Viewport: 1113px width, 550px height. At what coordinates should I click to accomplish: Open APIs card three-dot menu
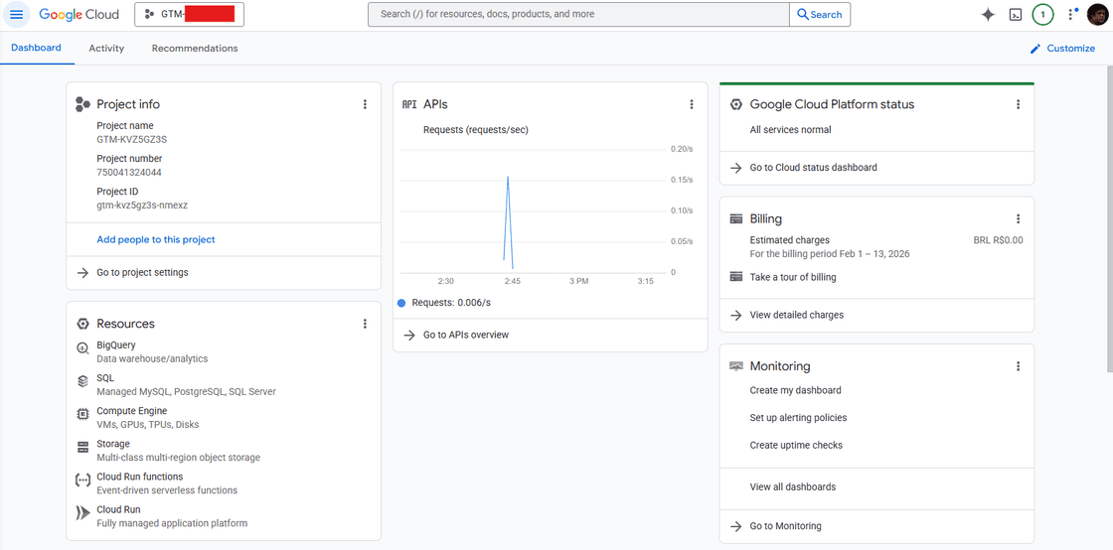pyautogui.click(x=692, y=104)
